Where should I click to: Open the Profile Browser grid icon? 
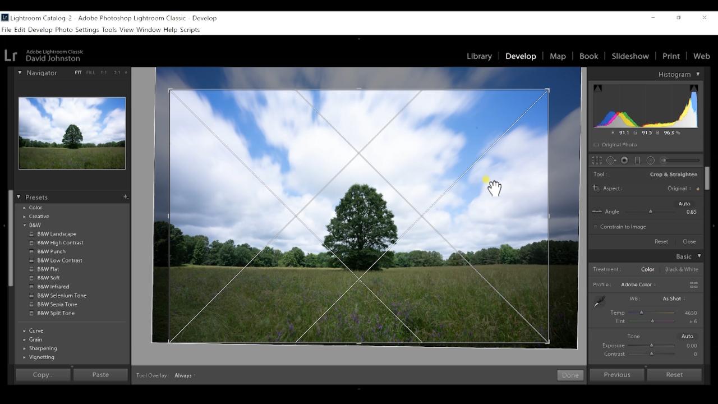click(x=694, y=284)
